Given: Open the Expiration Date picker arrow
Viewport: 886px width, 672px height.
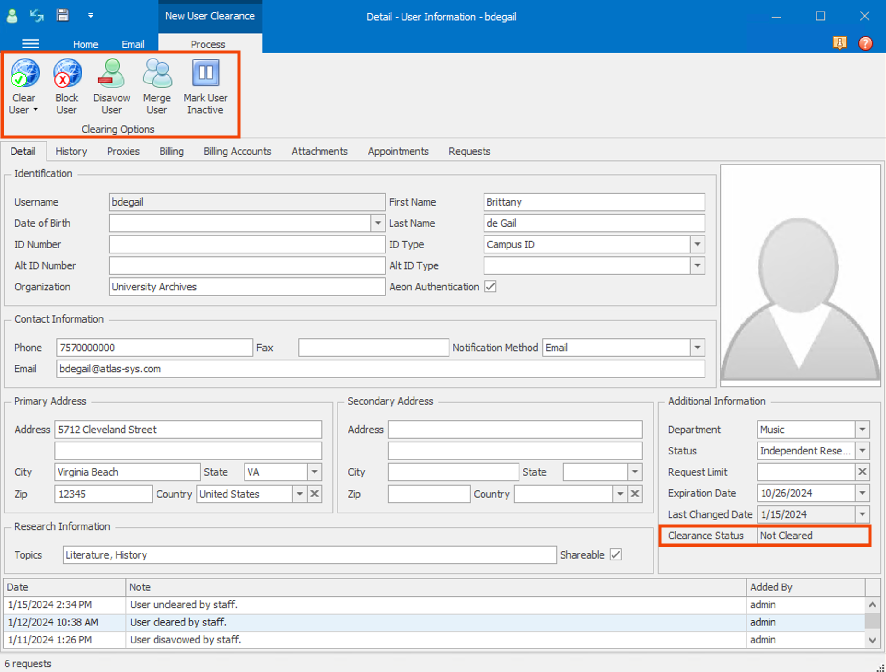Looking at the screenshot, I should [862, 493].
